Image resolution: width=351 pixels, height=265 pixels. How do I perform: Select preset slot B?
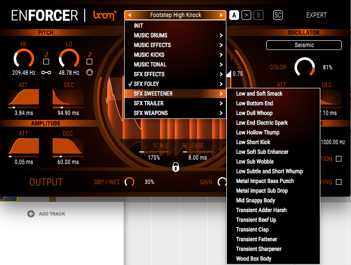coord(259,15)
